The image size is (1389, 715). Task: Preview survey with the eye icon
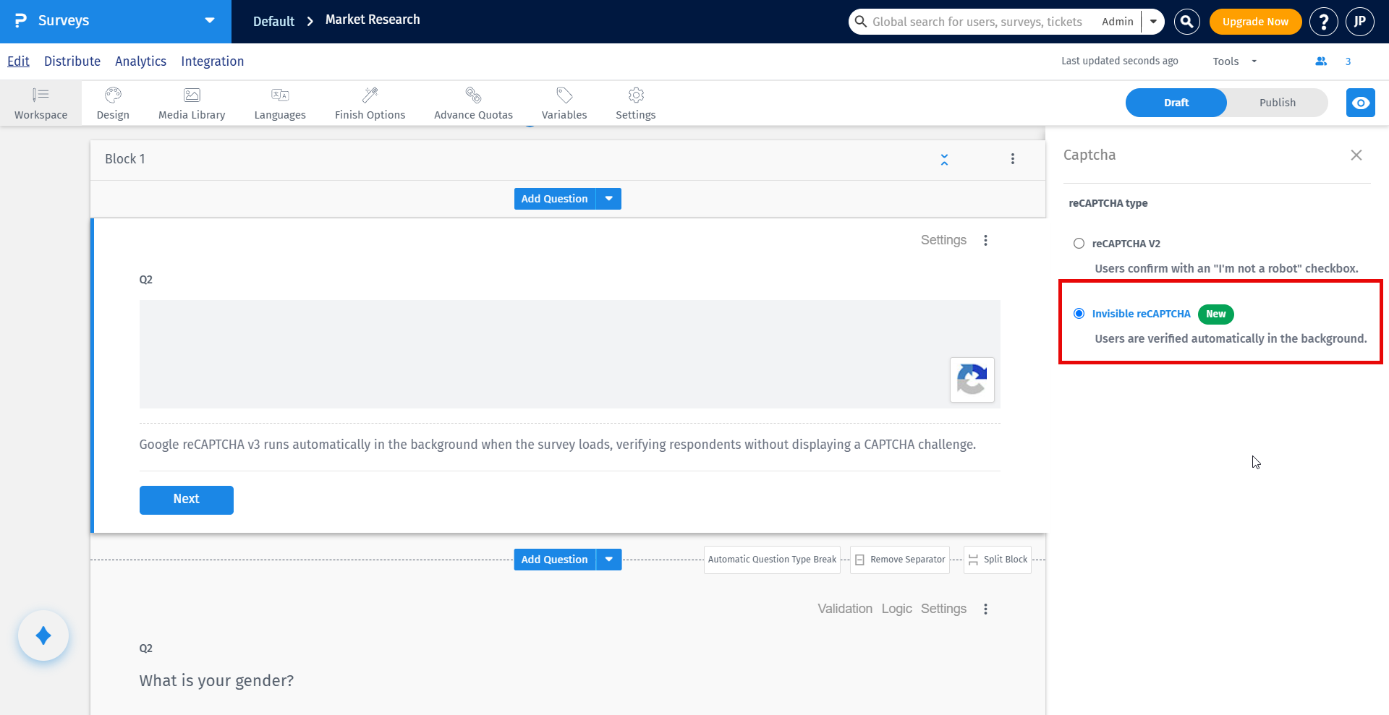click(x=1360, y=103)
